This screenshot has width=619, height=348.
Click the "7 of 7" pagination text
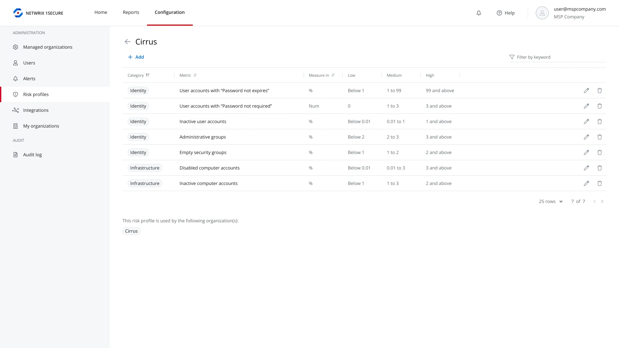tap(578, 201)
